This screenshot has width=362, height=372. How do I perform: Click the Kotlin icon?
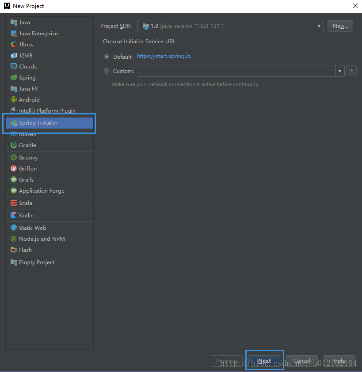tap(14, 216)
